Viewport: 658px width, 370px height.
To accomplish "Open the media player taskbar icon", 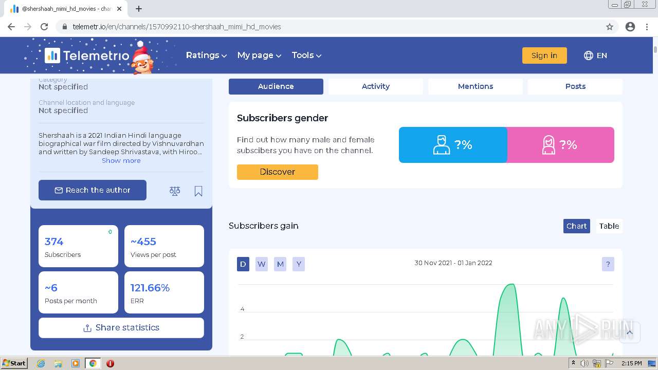I will 76,363.
